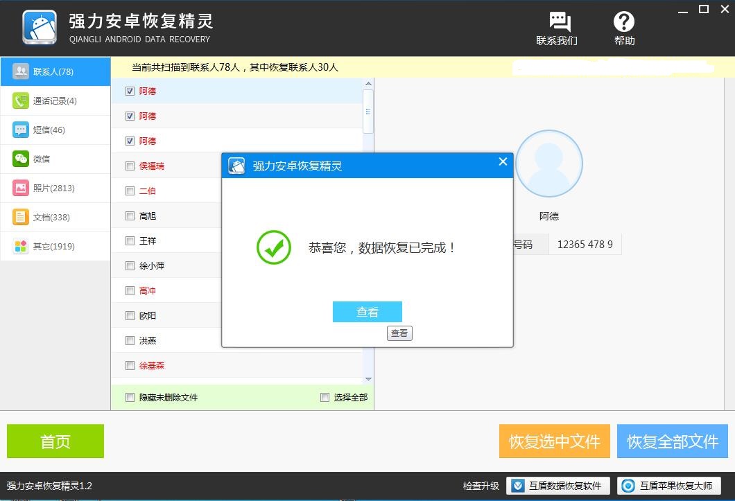The width and height of the screenshot is (735, 501).
Task: Click the 检查升级 update link
Action: click(480, 485)
